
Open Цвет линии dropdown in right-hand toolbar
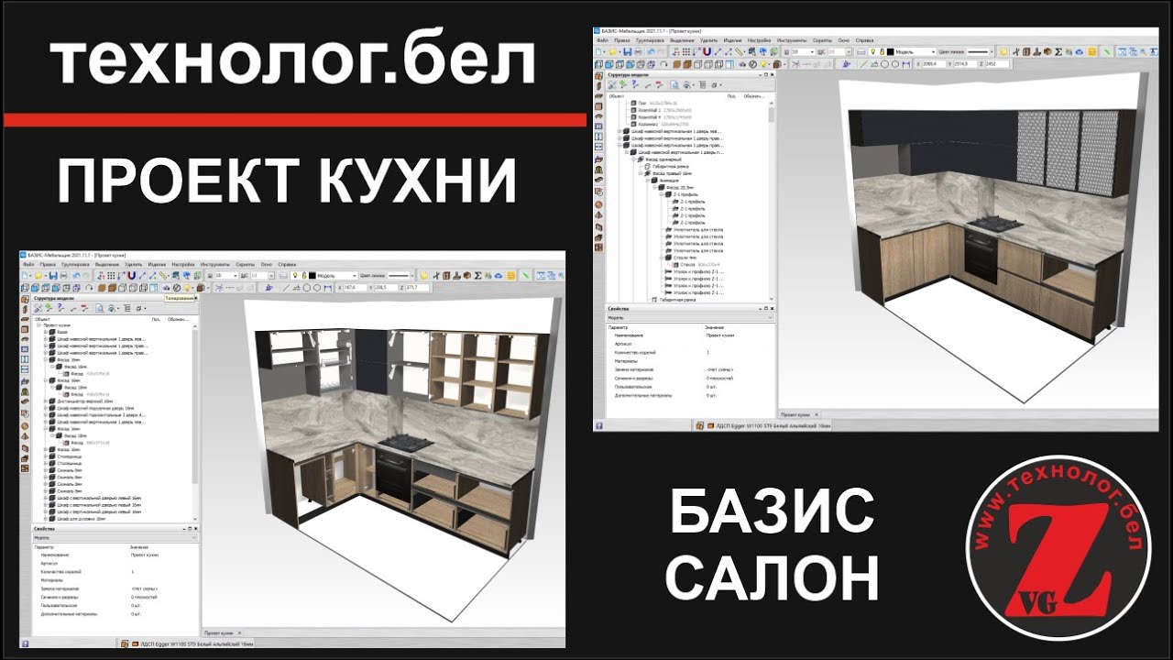[x=981, y=51]
